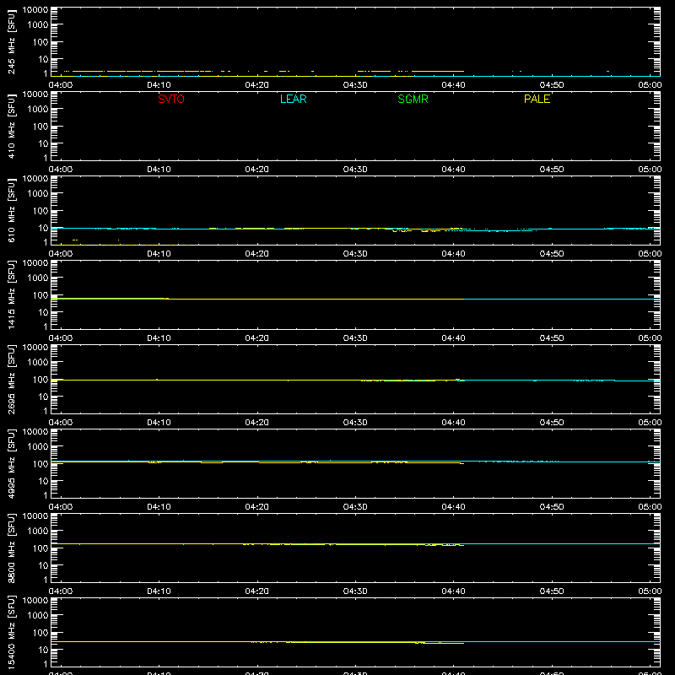Viewport: 675px width, 675px height.
Task: Click the 1000 tick label on 8800 MHz plot
Action: click(x=38, y=531)
